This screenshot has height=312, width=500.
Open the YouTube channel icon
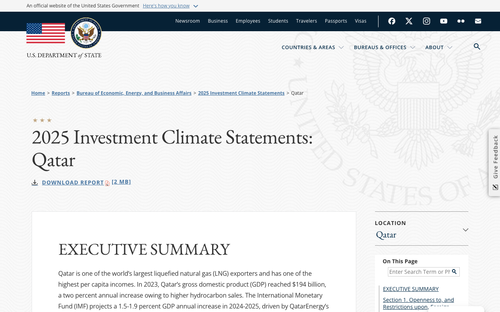(444, 21)
